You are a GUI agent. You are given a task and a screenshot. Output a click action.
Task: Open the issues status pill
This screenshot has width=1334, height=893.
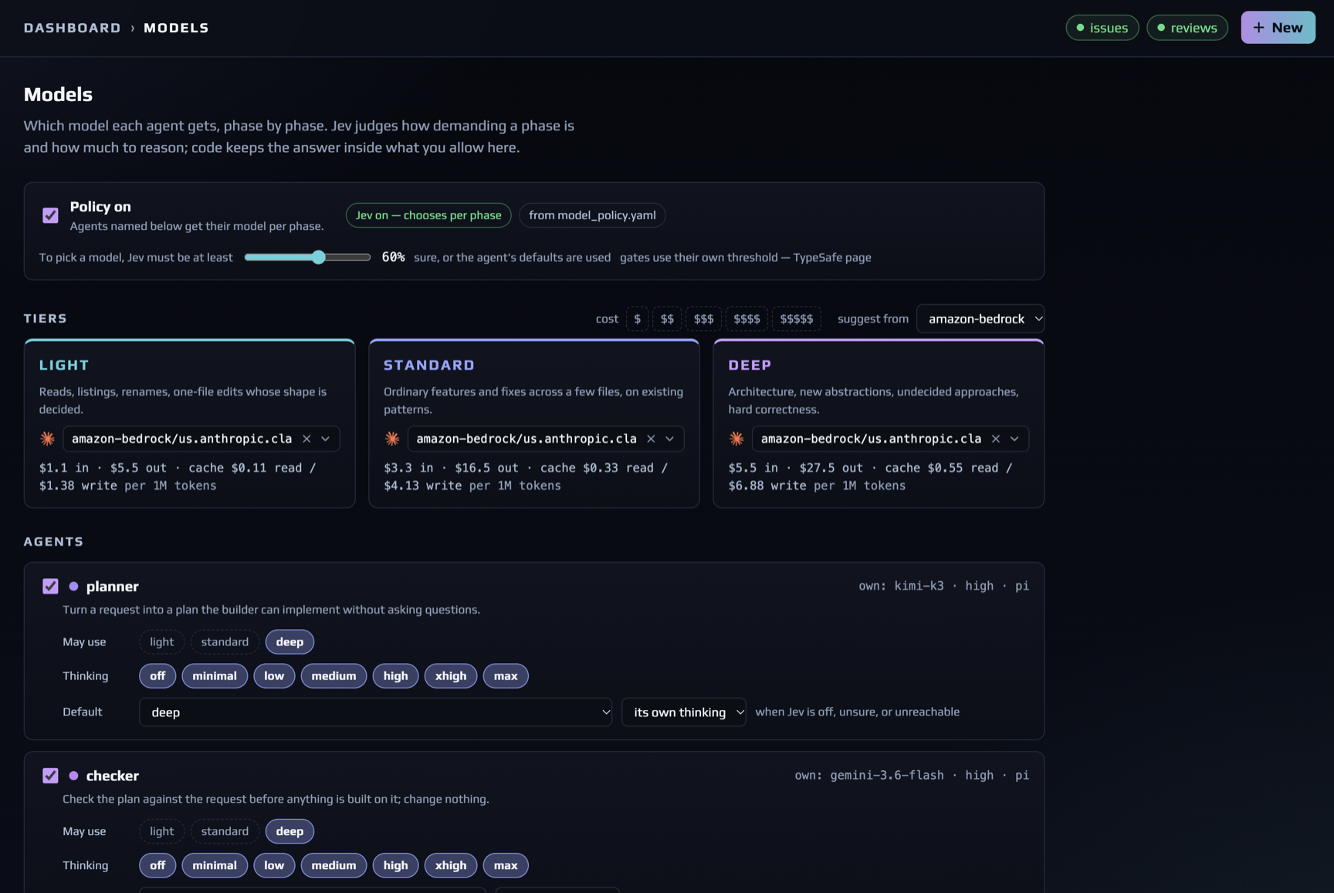(1102, 28)
